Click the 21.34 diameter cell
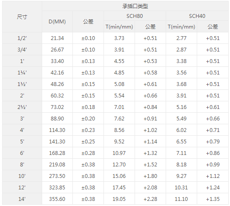 coord(57,38)
